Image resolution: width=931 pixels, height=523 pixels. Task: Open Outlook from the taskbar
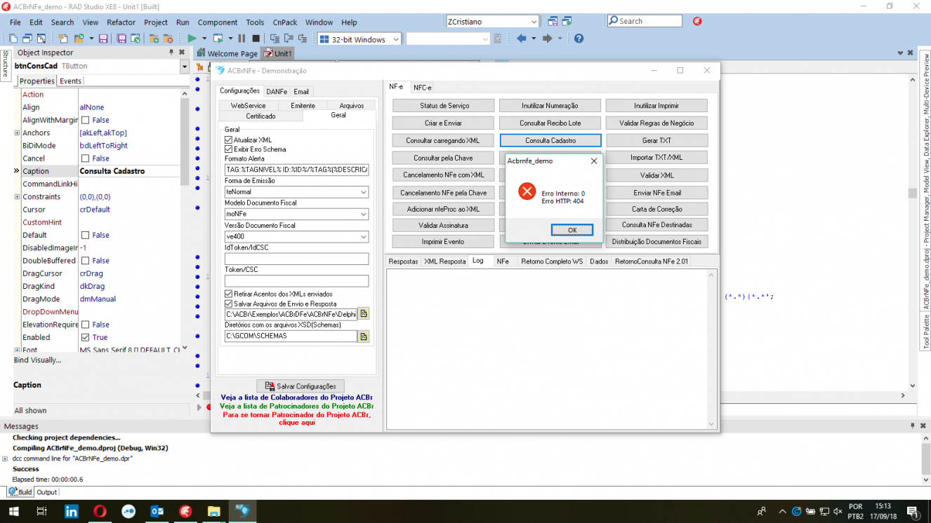(157, 511)
